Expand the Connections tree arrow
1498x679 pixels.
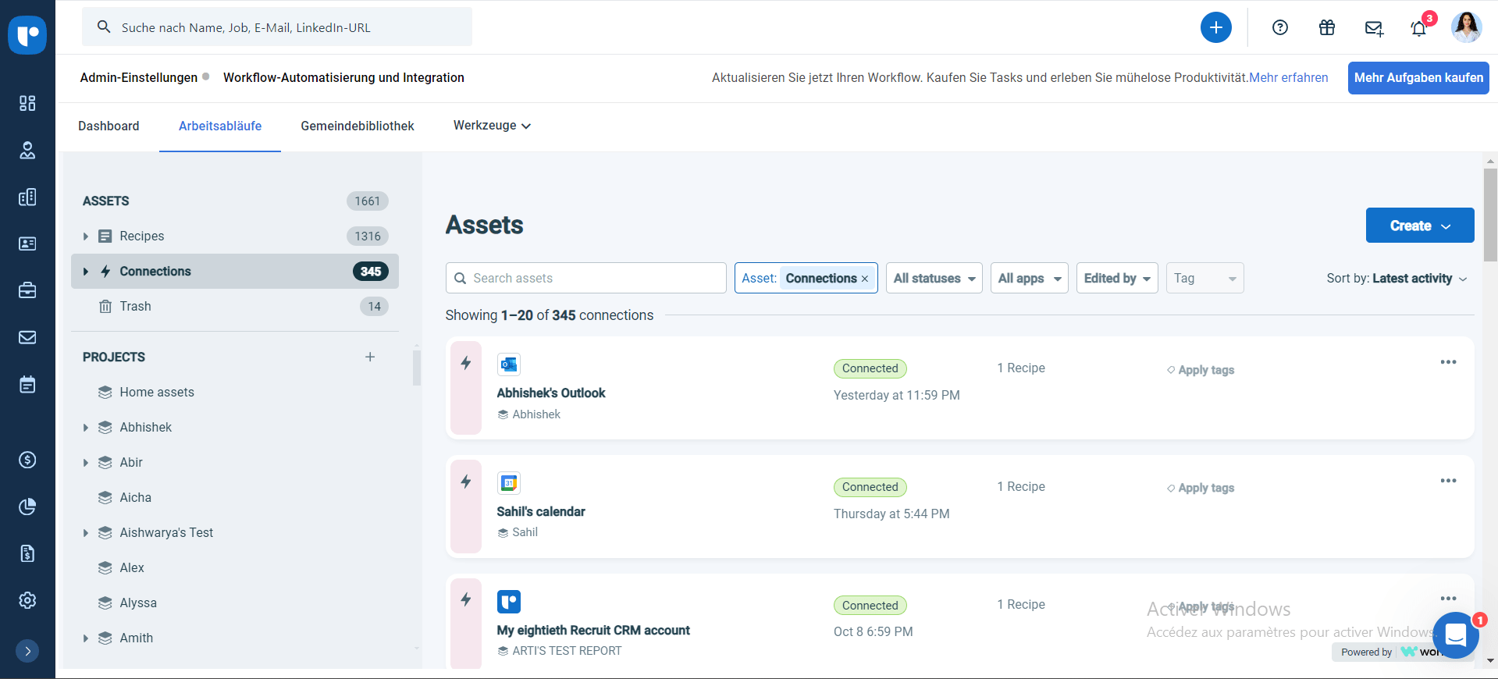pyautogui.click(x=86, y=272)
